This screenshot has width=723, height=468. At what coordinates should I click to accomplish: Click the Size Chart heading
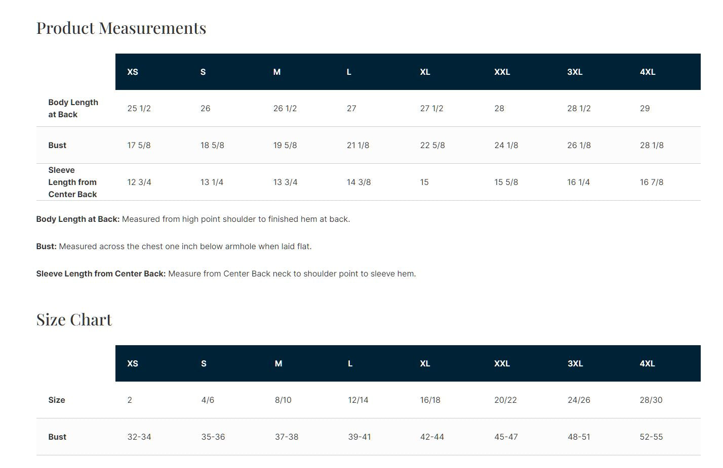(74, 319)
